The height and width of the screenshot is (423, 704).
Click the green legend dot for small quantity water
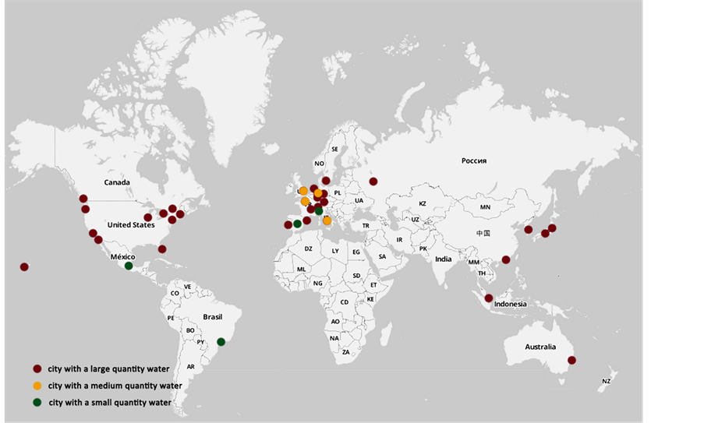pos(37,403)
